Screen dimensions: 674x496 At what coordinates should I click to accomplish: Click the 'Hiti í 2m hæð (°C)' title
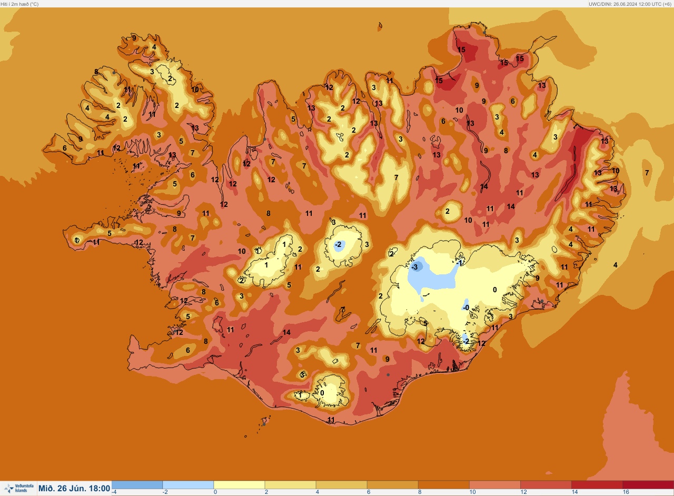pyautogui.click(x=19, y=4)
